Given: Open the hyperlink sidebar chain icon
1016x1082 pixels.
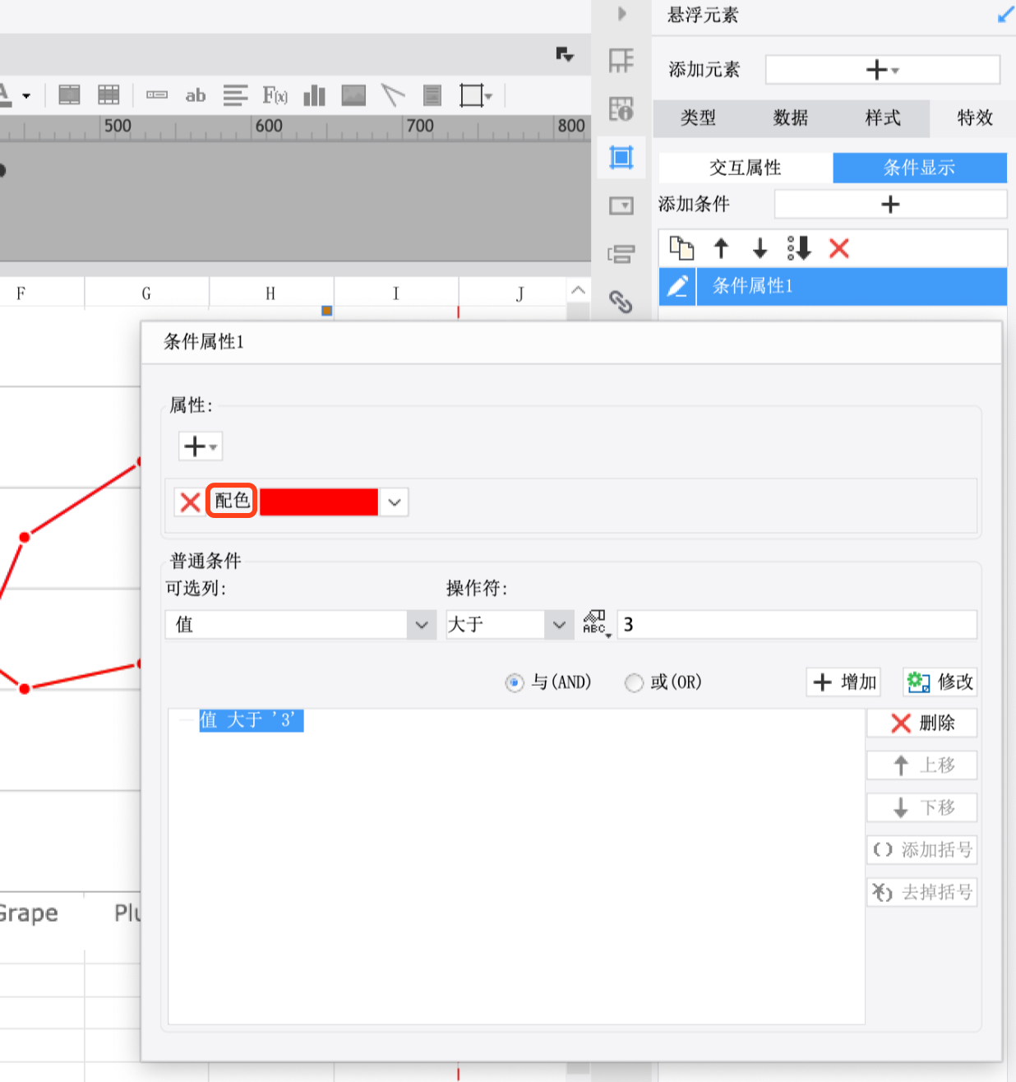Looking at the screenshot, I should tap(621, 303).
